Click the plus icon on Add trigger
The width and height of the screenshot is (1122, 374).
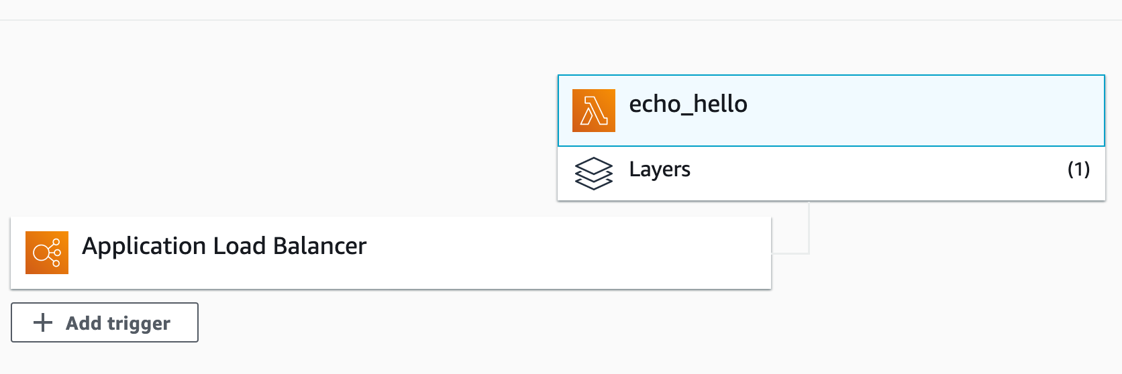[43, 322]
